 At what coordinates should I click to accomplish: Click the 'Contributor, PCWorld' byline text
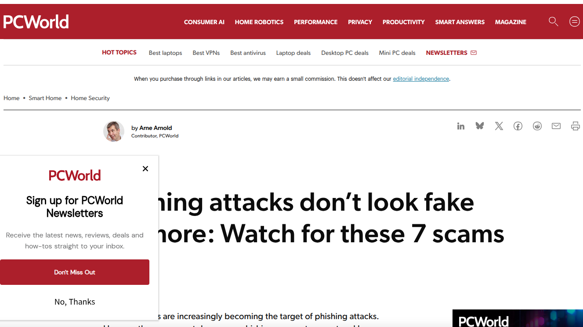click(155, 136)
